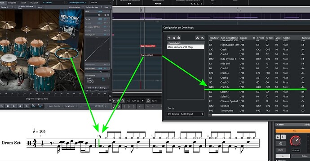
Task: Click the Record button in Superior Drummer
Action: pos(20,106)
